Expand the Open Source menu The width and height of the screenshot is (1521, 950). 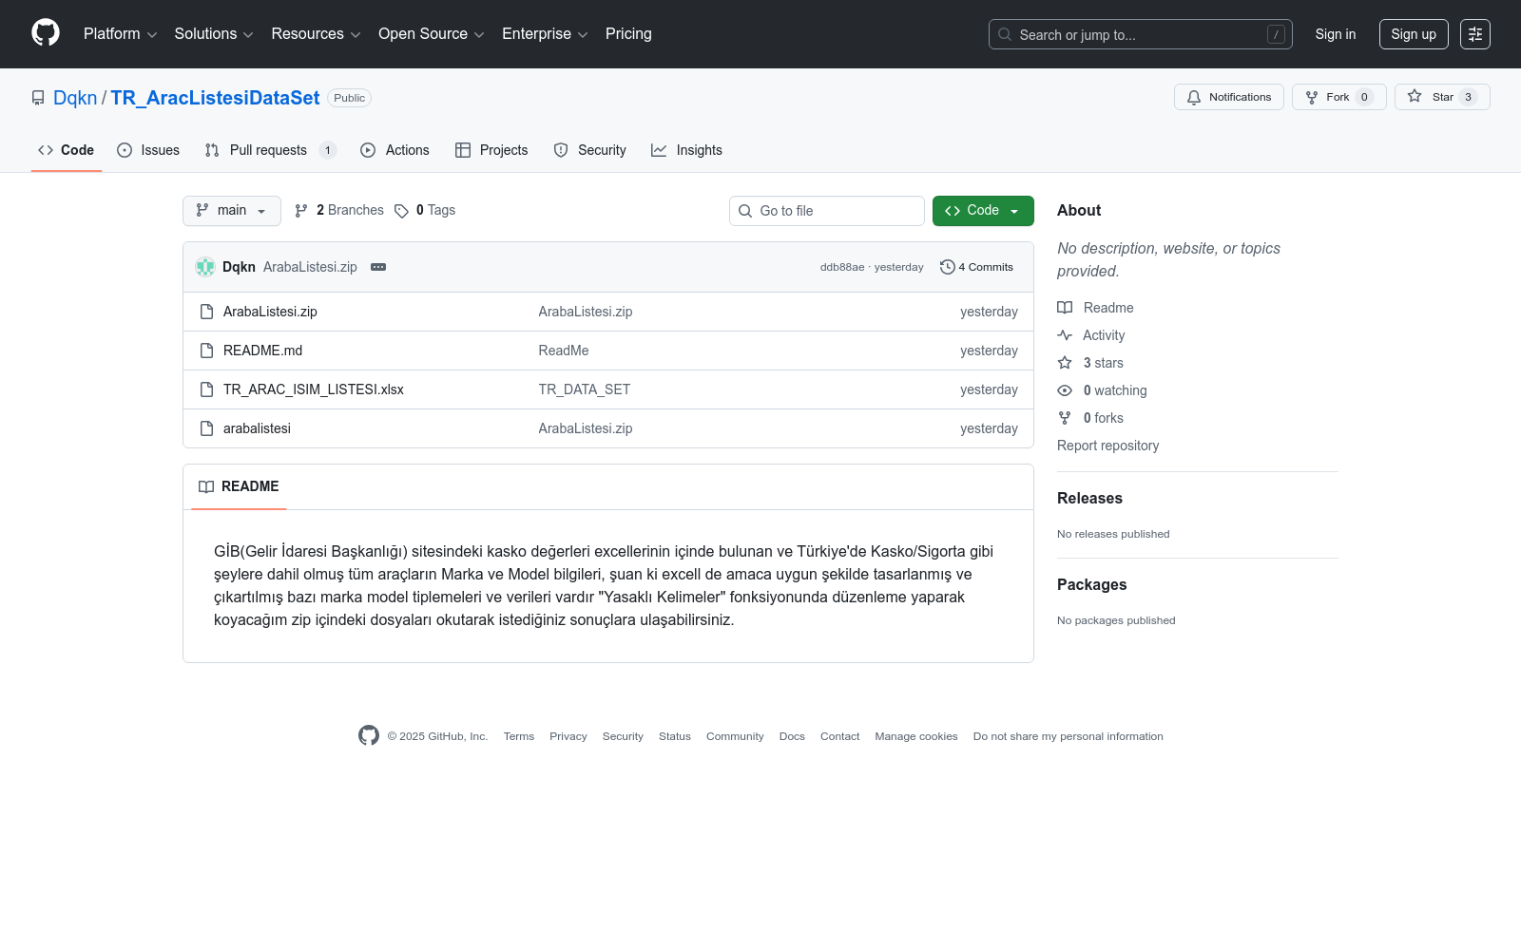coord(432,34)
